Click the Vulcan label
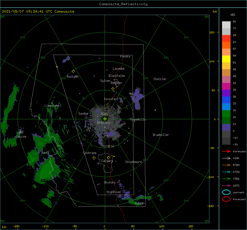The height and width of the screenshot is (230, 247). 140,203
